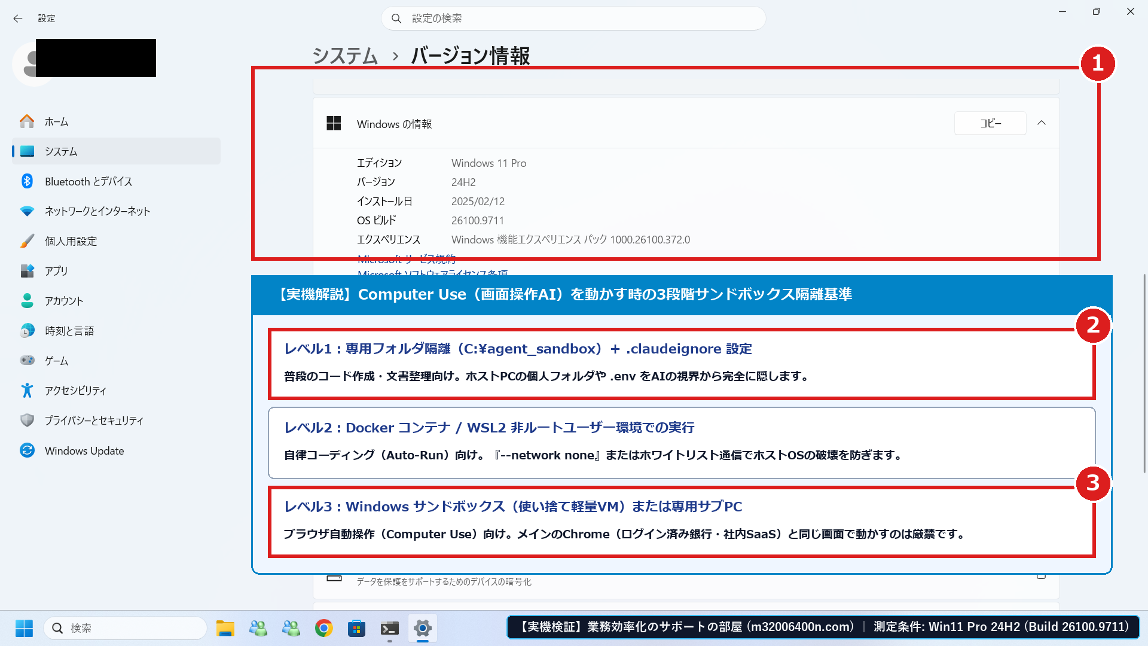Open Time and language settings
This screenshot has height=646, width=1148.
tap(116, 331)
